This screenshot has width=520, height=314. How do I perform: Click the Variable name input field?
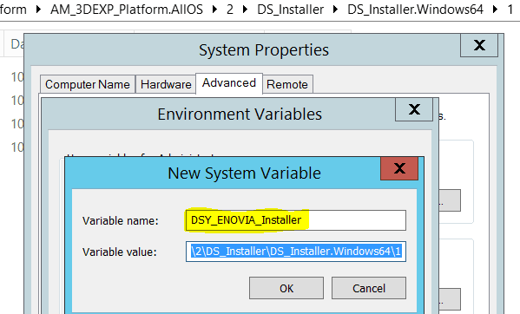(295, 220)
